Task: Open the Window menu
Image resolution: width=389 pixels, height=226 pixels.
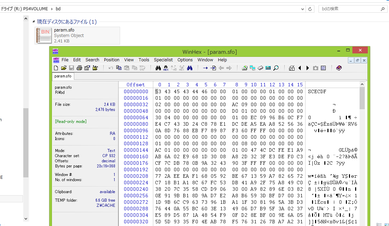Action: click(205, 60)
